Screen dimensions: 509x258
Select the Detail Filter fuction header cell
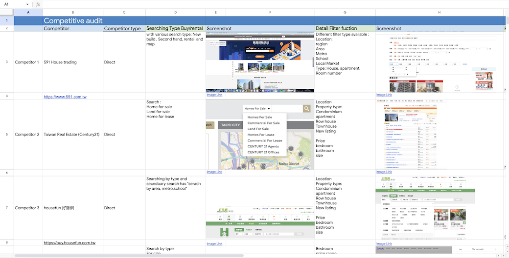click(345, 28)
